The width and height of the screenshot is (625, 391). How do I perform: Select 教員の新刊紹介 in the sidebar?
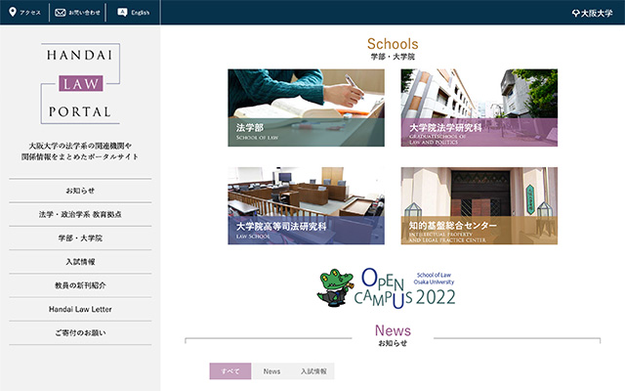pyautogui.click(x=80, y=285)
